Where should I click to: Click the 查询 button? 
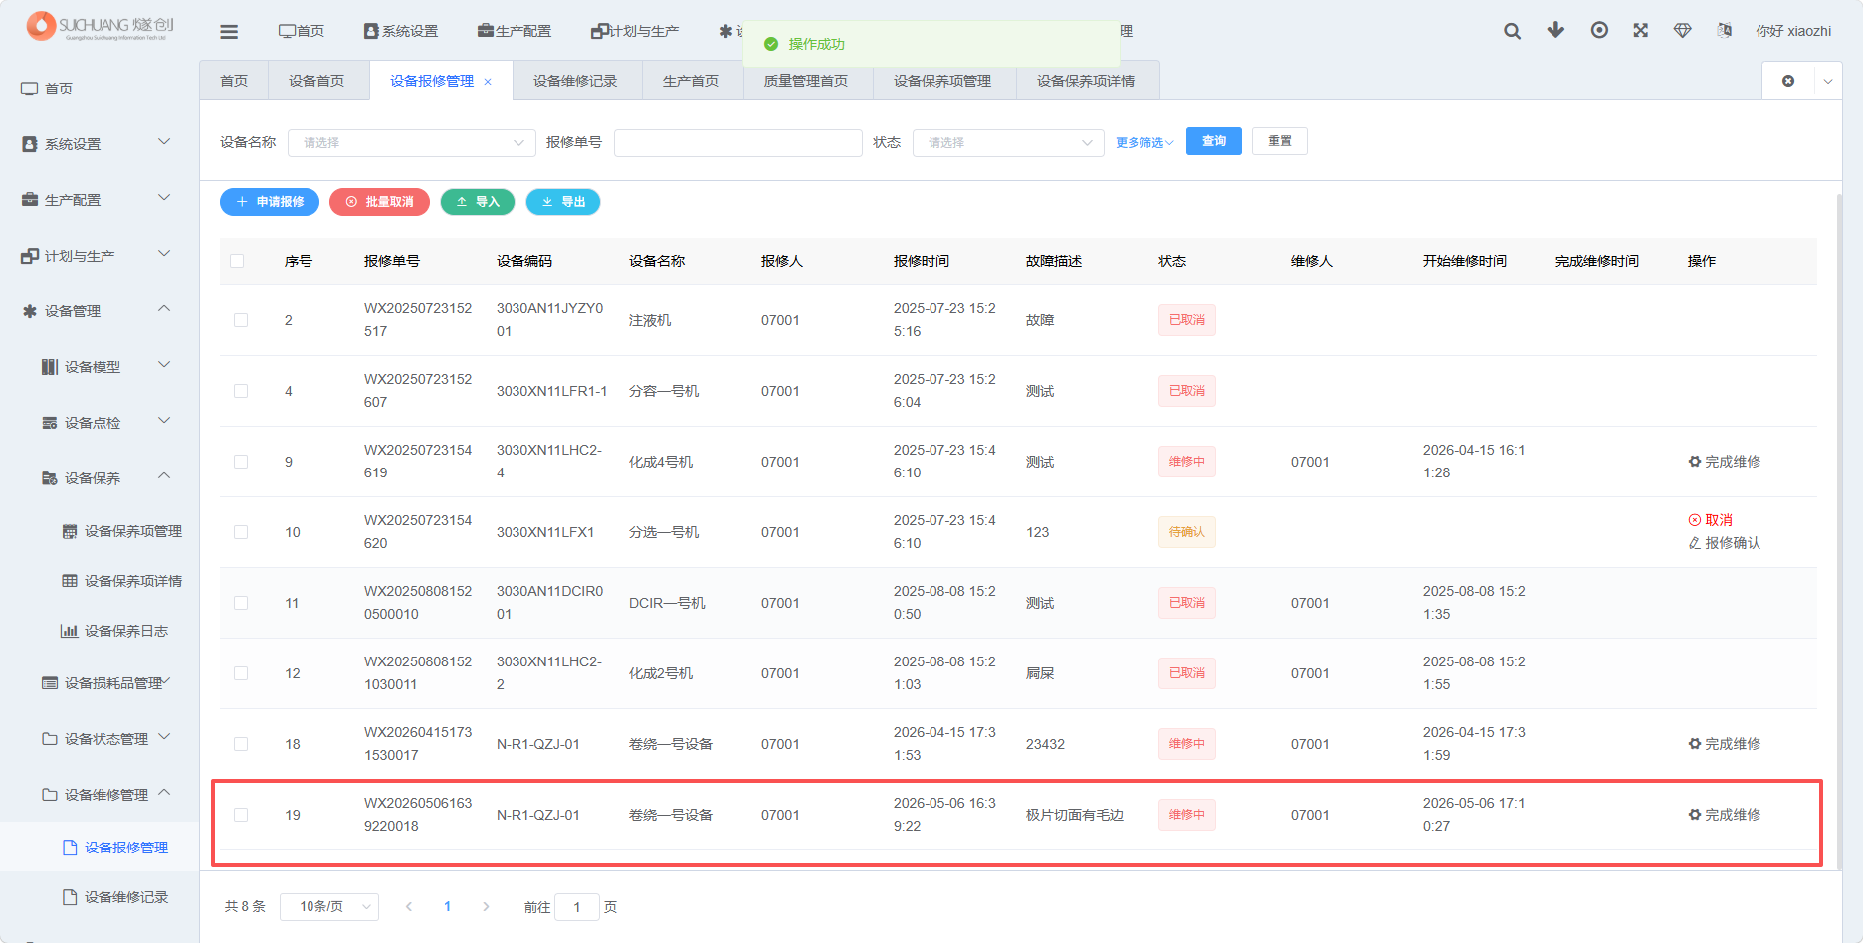[x=1214, y=141]
